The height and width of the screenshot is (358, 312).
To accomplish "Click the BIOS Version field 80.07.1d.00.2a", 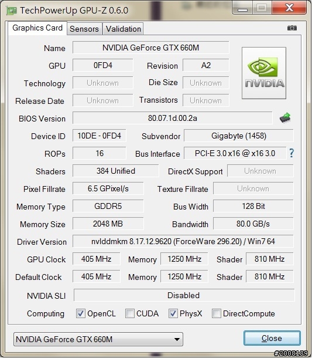I will click(x=173, y=118).
